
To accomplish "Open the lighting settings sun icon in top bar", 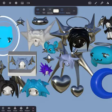I will (x=10, y=3).
